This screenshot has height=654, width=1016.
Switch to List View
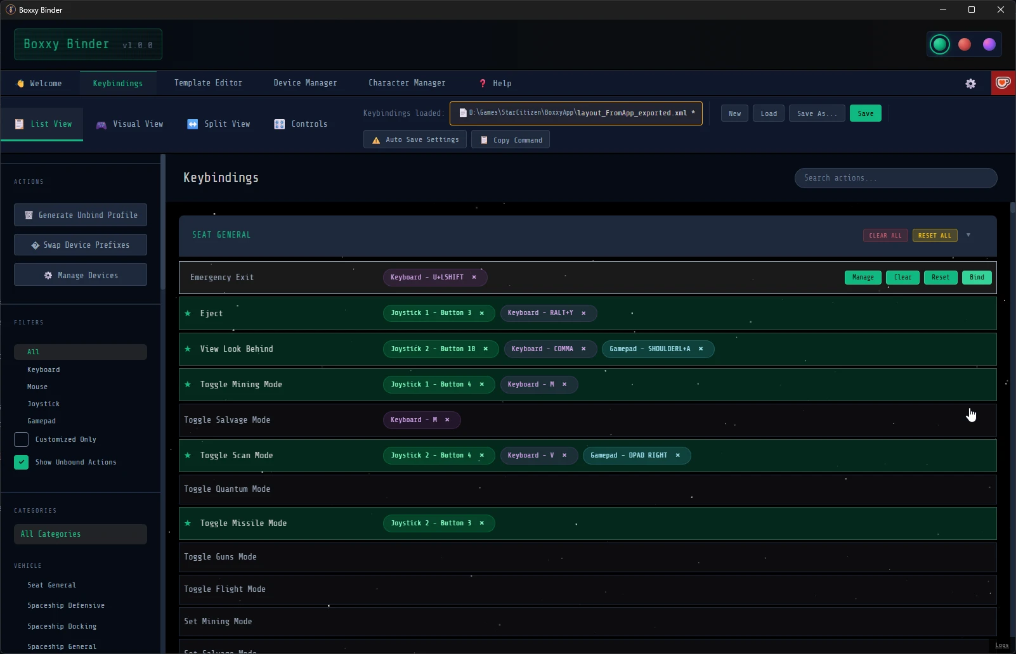pyautogui.click(x=43, y=124)
